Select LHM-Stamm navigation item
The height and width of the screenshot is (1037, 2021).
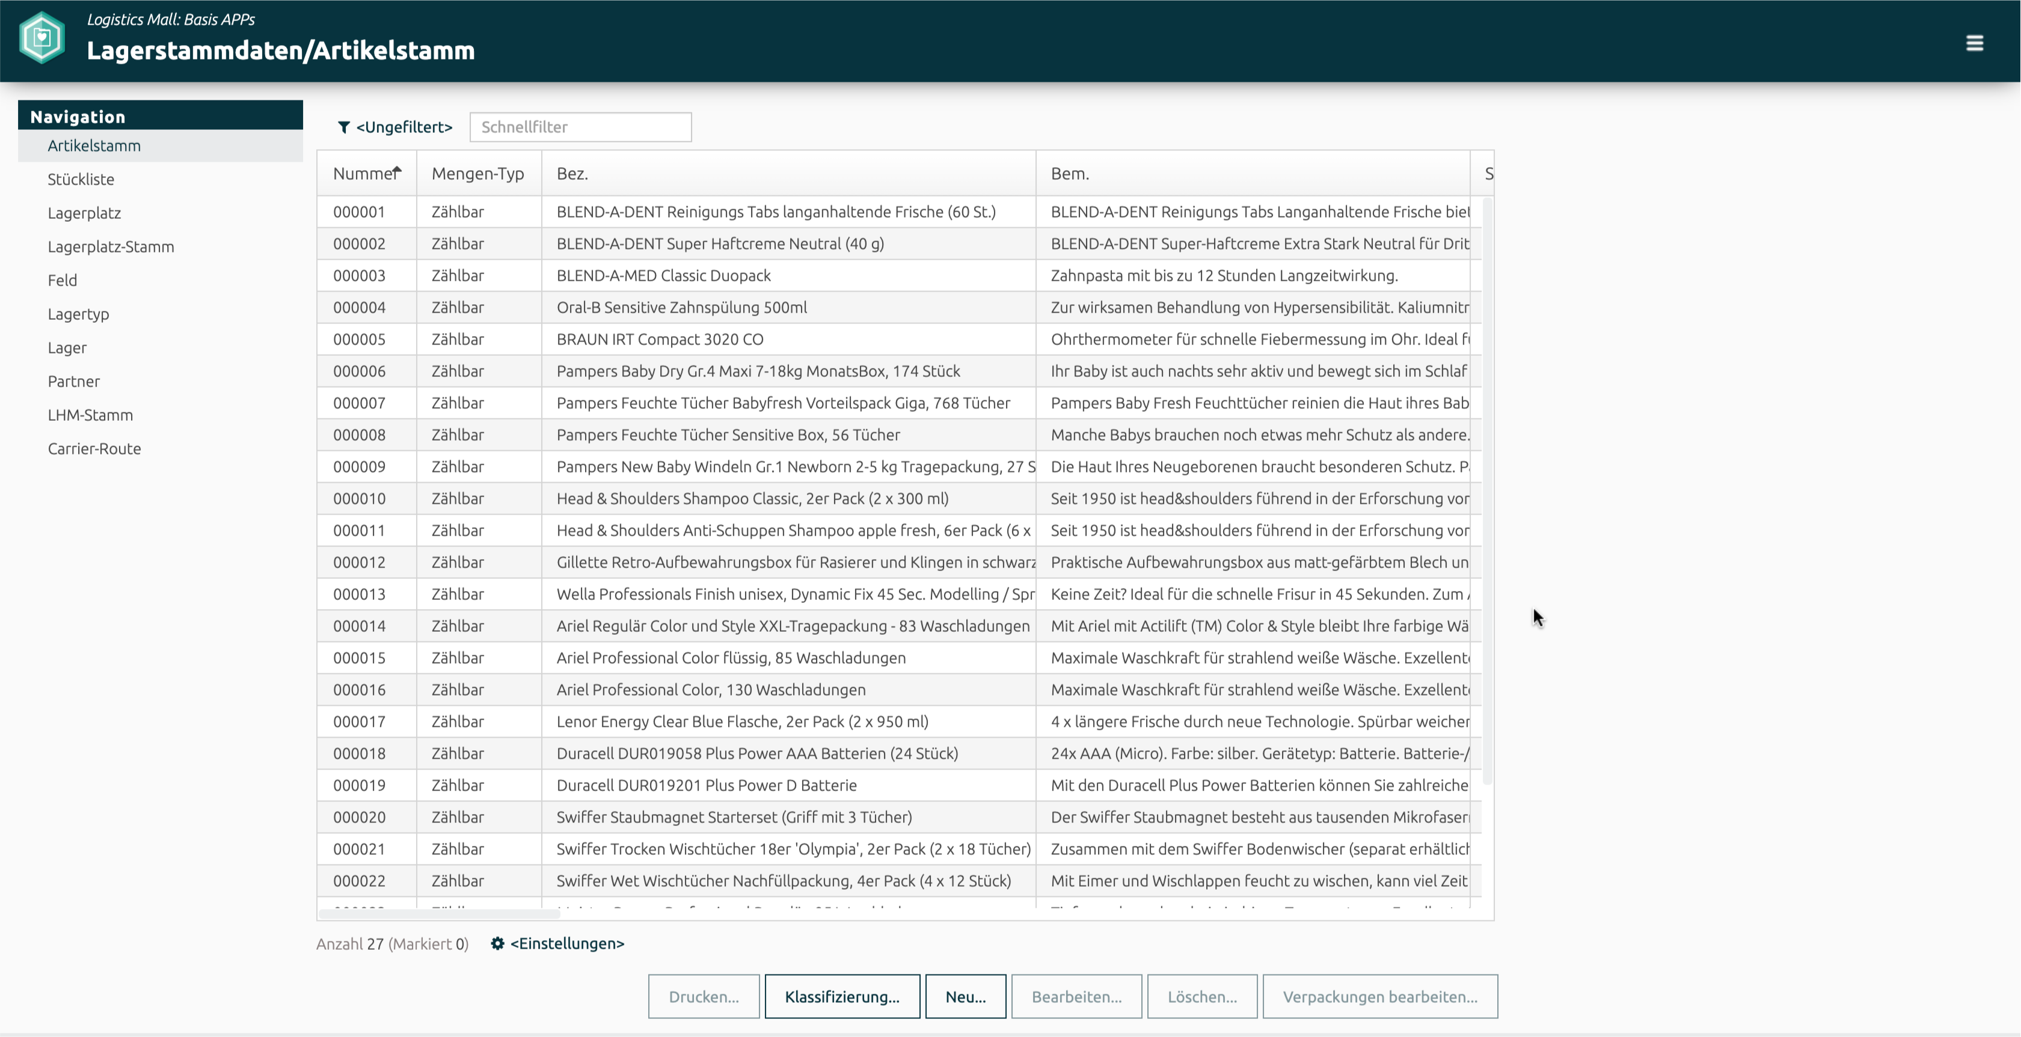click(90, 415)
